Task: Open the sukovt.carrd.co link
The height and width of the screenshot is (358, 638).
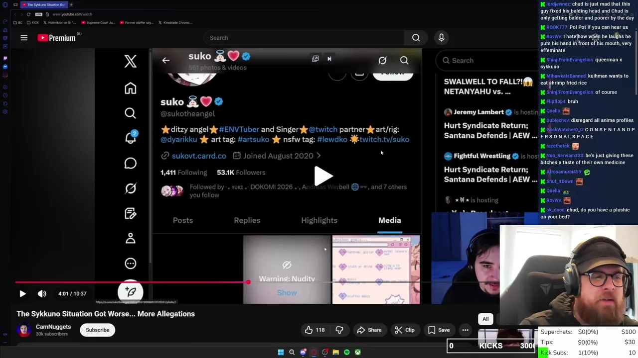Action: tap(199, 156)
